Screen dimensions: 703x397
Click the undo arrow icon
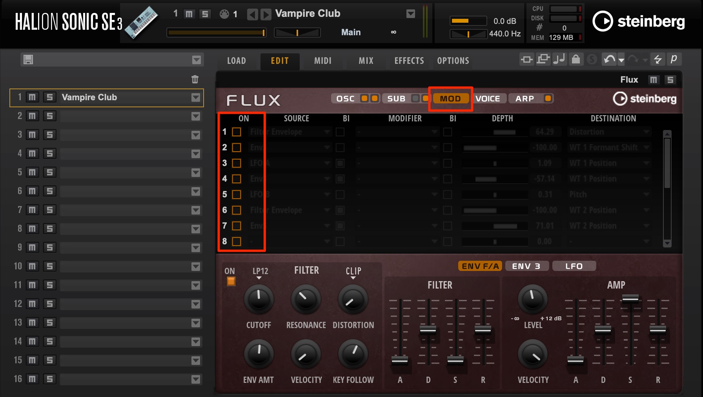point(609,60)
